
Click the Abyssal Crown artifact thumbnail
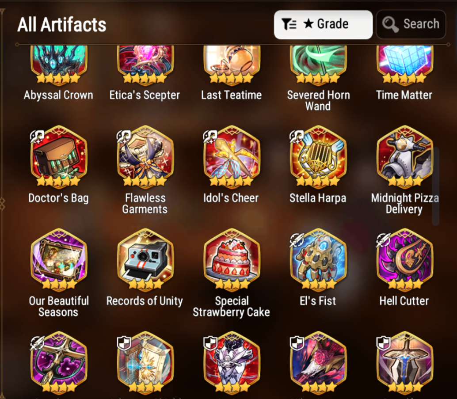click(59, 65)
